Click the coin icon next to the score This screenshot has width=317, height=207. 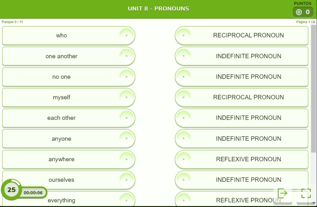pos(299,12)
